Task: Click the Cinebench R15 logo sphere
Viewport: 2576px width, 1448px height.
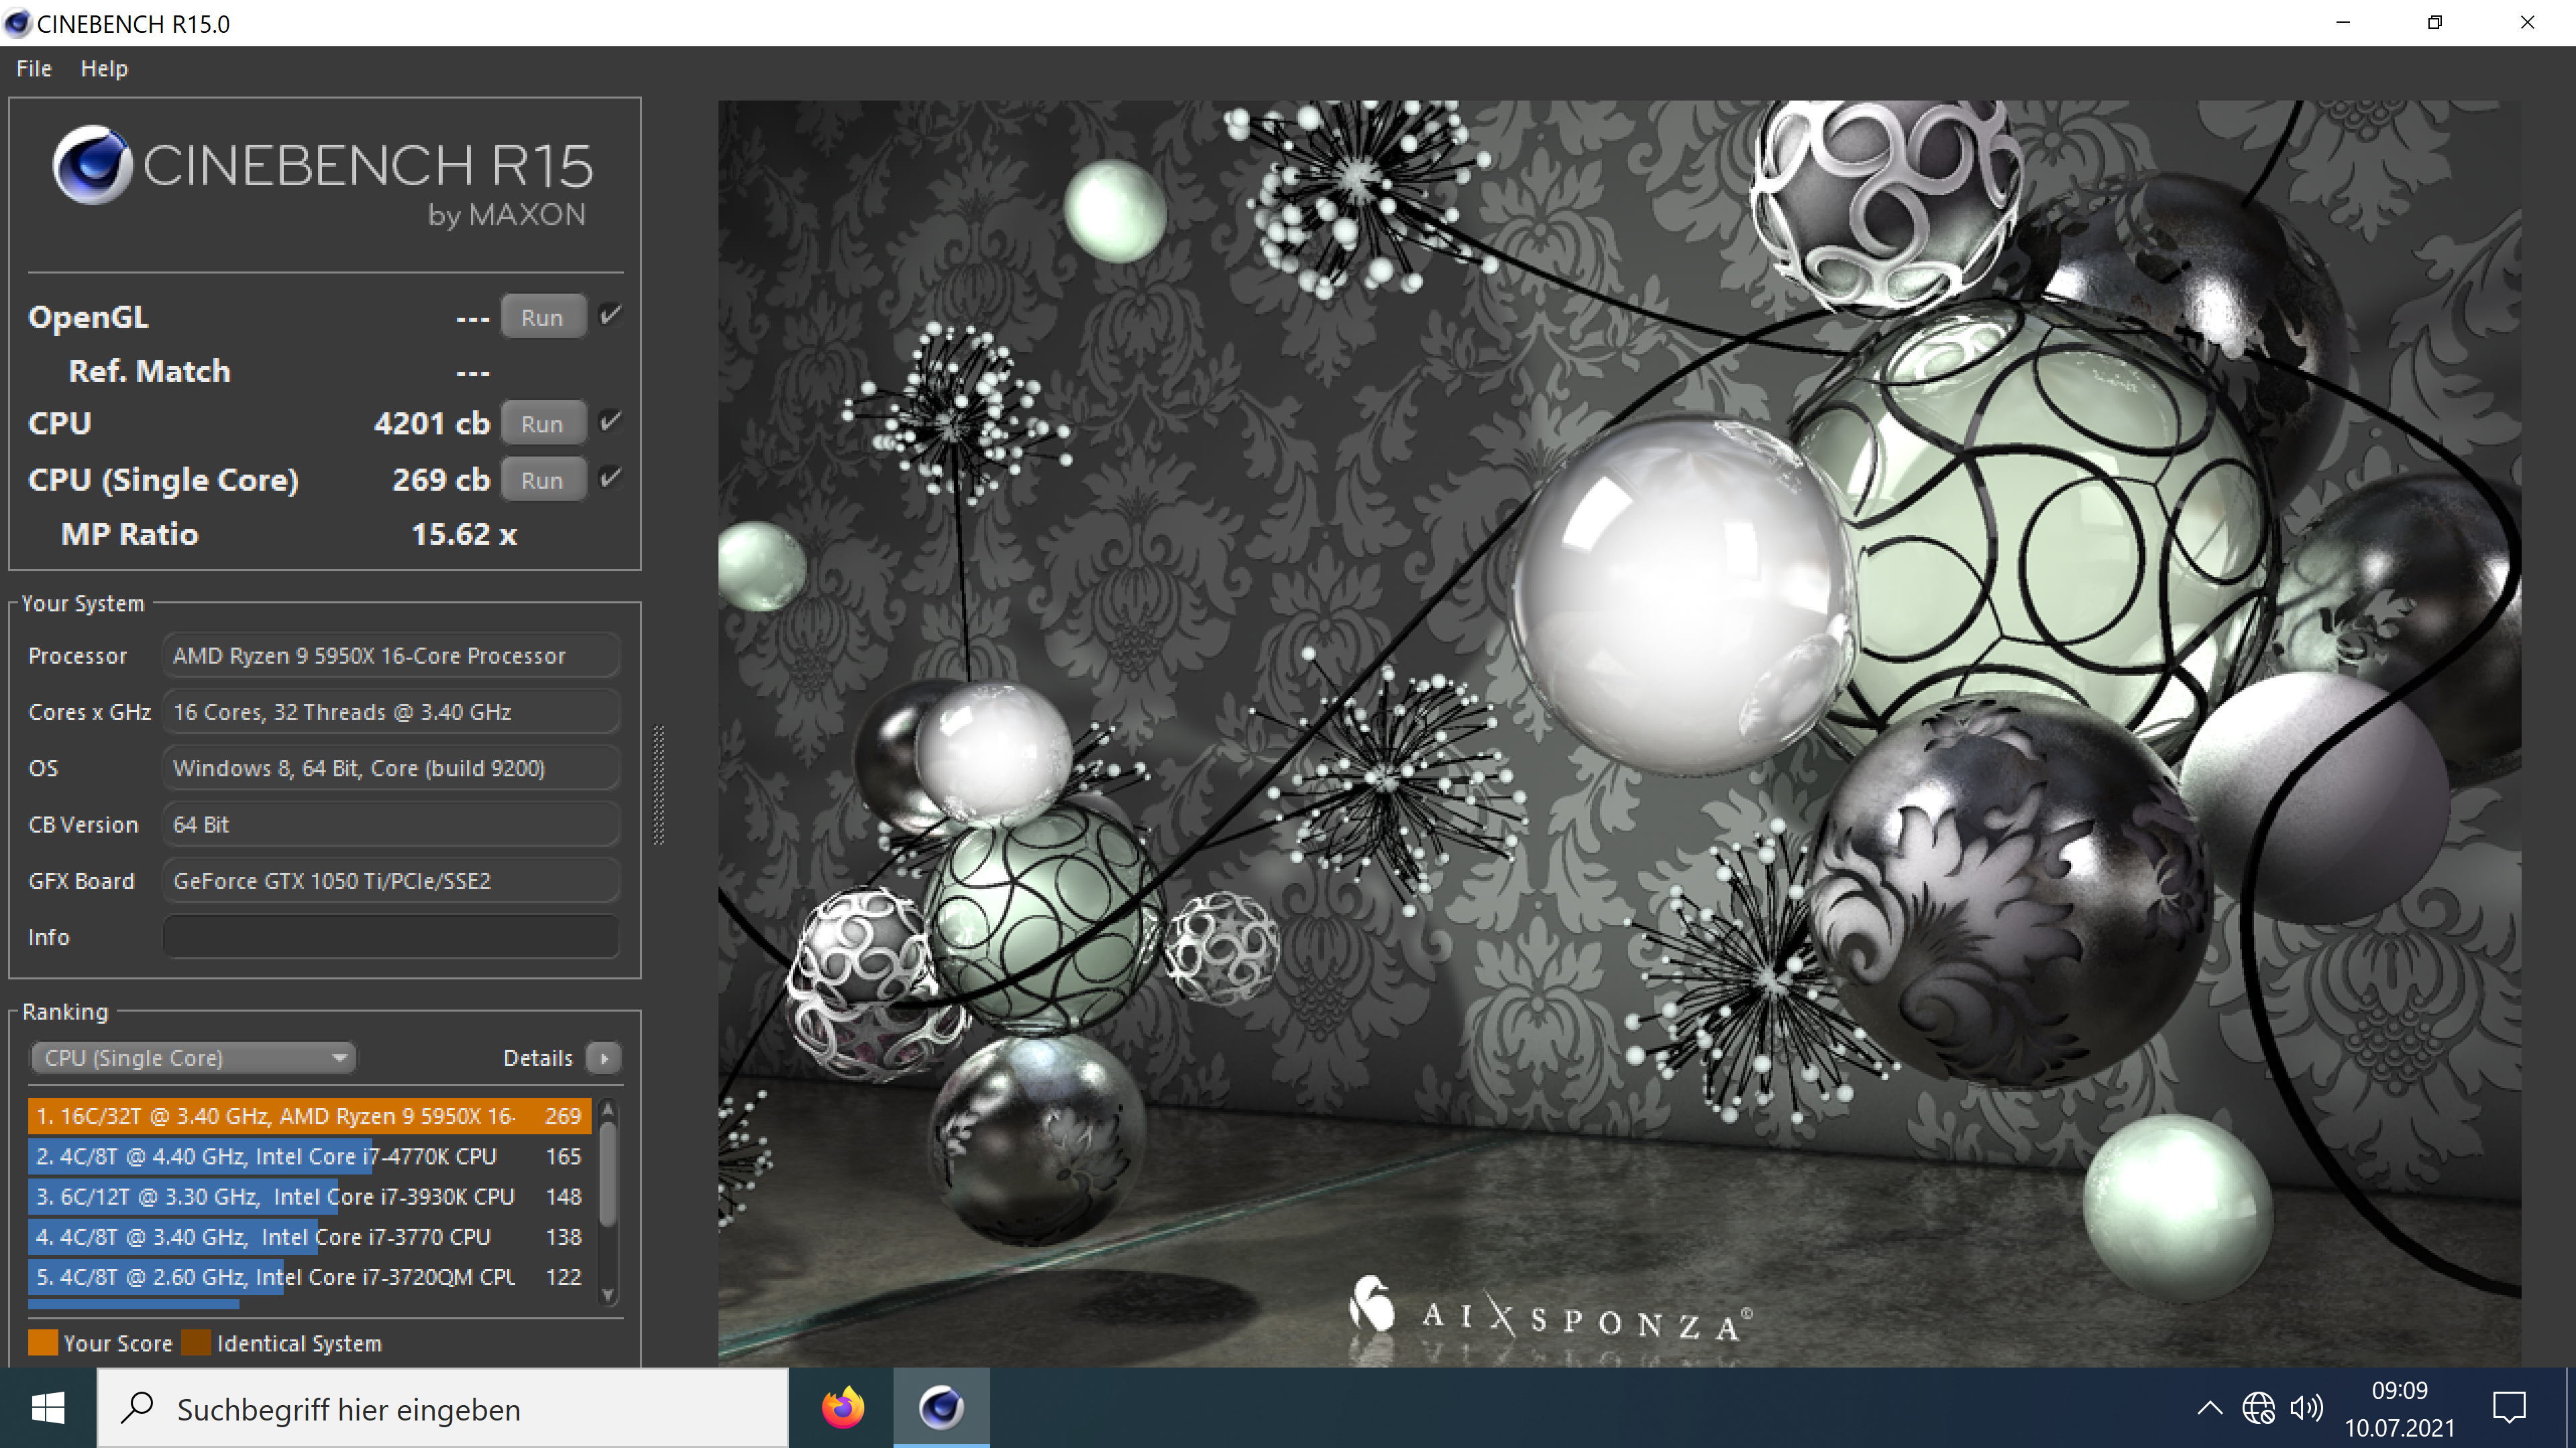Action: [92, 166]
